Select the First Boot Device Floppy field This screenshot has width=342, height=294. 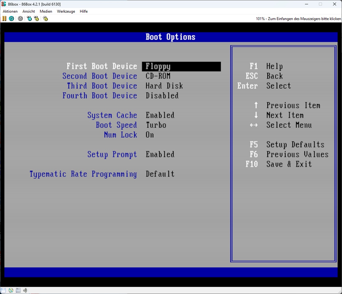pyautogui.click(x=181, y=67)
